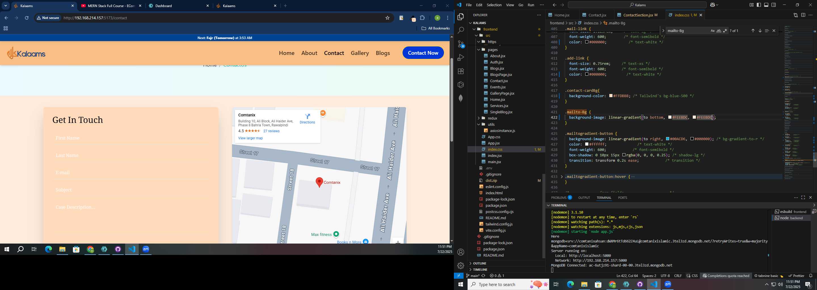Open the Run menu

pyautogui.click(x=531, y=5)
